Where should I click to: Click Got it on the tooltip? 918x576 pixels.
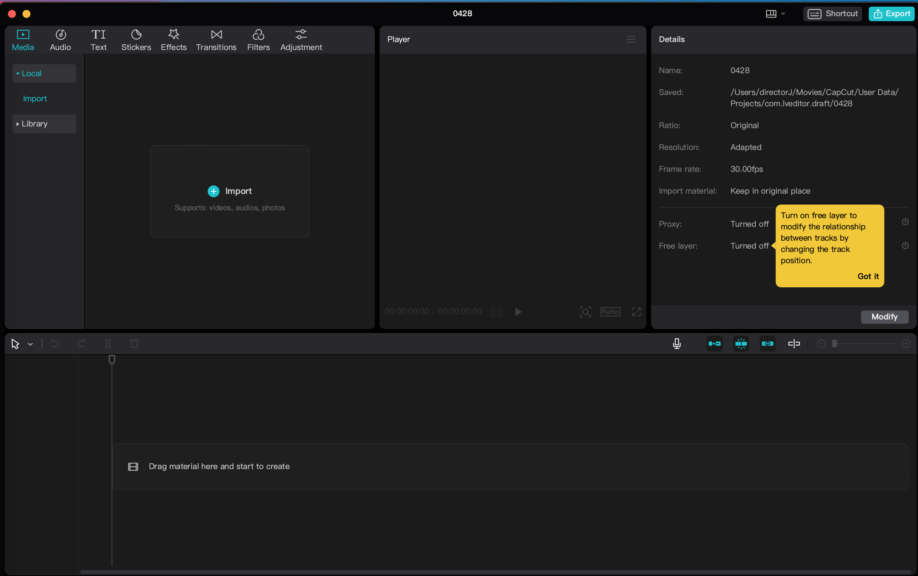(868, 276)
